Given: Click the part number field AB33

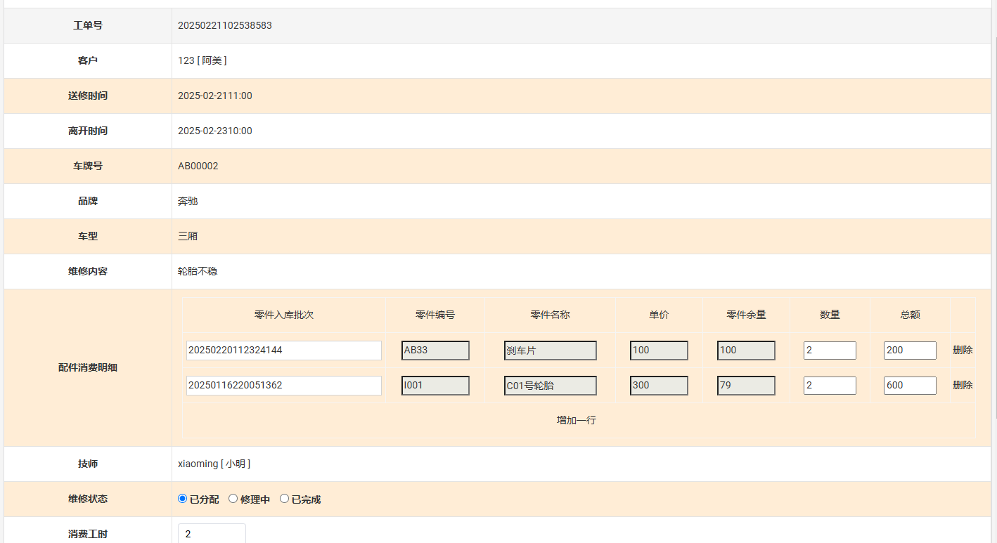Looking at the screenshot, I should (435, 351).
